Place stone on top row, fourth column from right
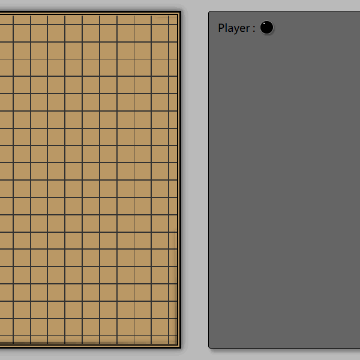The width and height of the screenshot is (360, 360). (x=117, y=25)
